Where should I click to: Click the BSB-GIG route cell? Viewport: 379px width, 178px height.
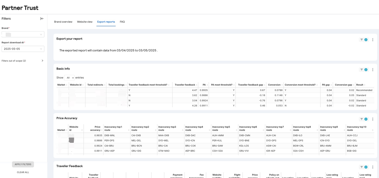point(352,151)
